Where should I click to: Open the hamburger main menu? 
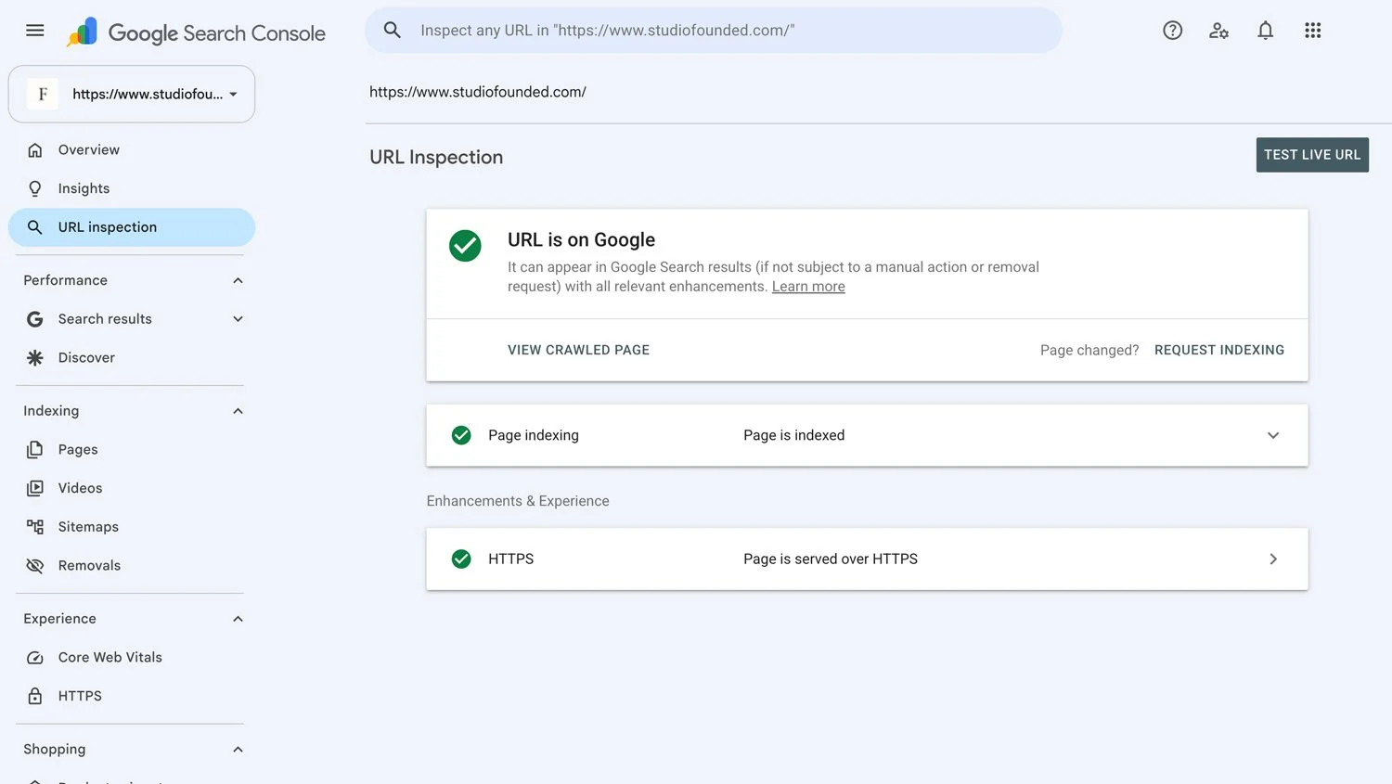[35, 31]
